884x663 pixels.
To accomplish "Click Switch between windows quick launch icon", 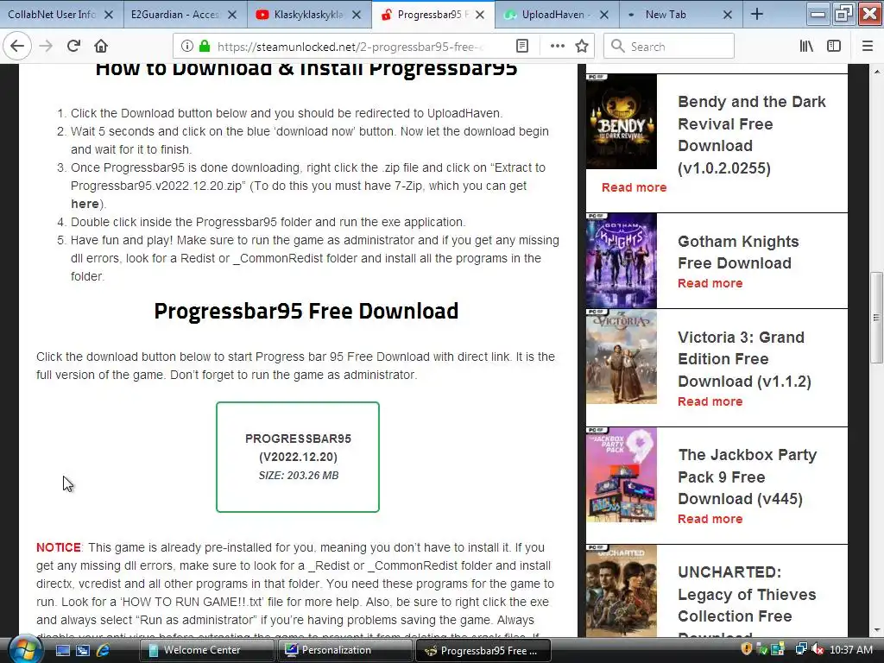I will click(83, 651).
